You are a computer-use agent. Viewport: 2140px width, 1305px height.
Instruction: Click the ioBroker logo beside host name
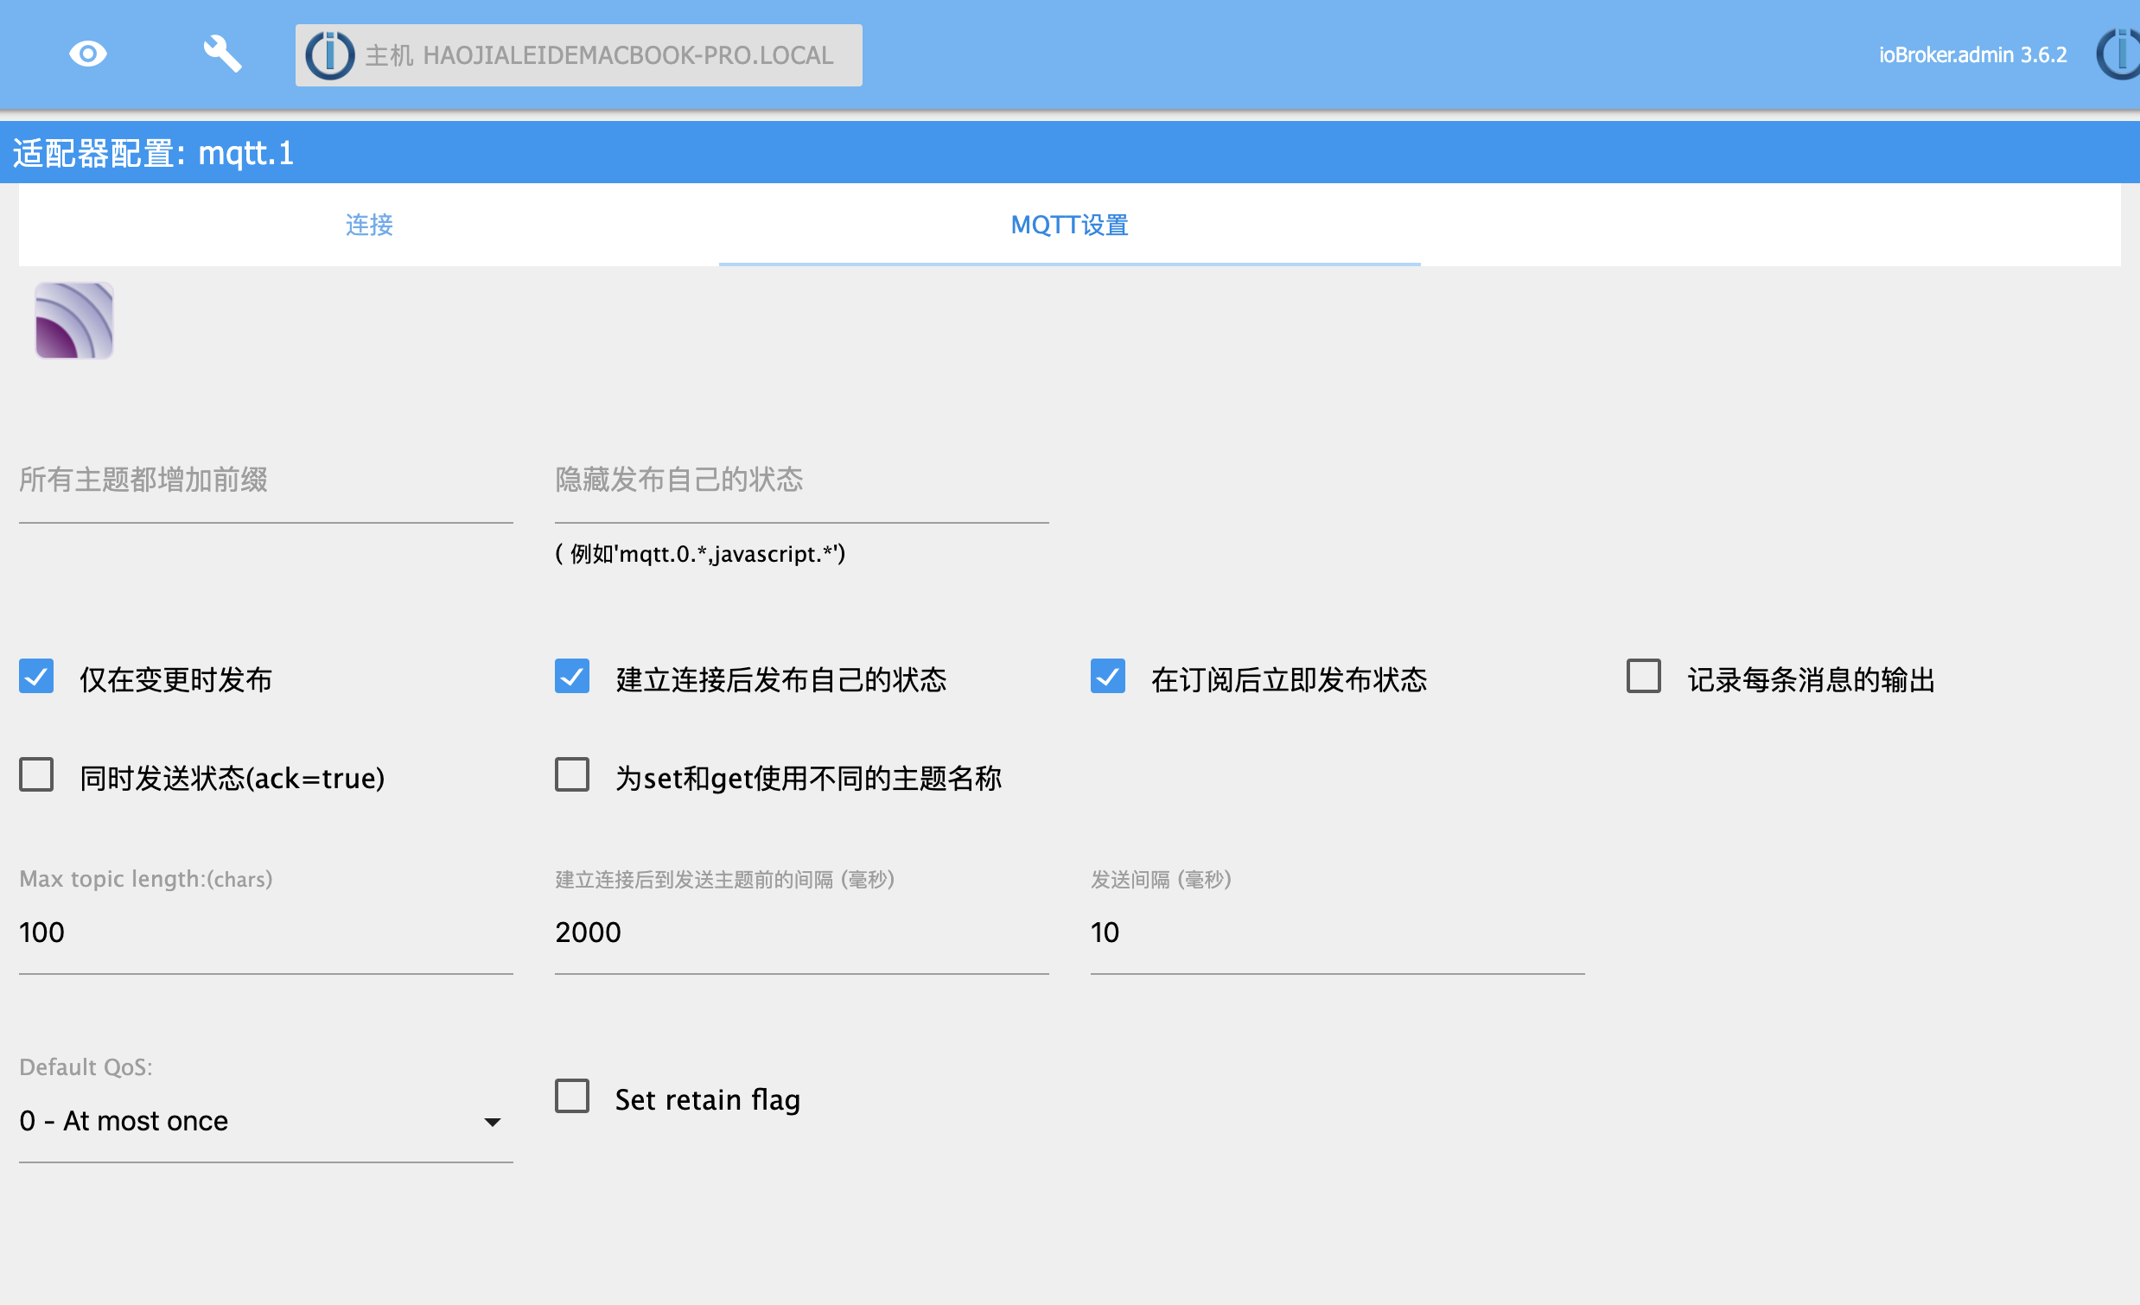pos(329,55)
